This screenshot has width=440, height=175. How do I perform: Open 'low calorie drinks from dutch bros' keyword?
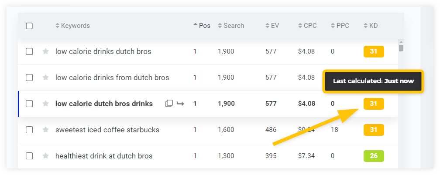112,77
